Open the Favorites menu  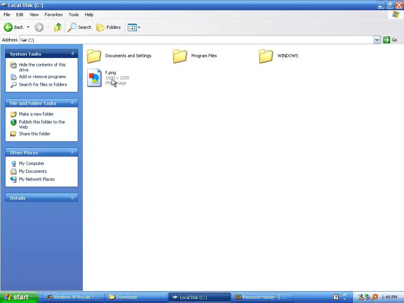(53, 15)
